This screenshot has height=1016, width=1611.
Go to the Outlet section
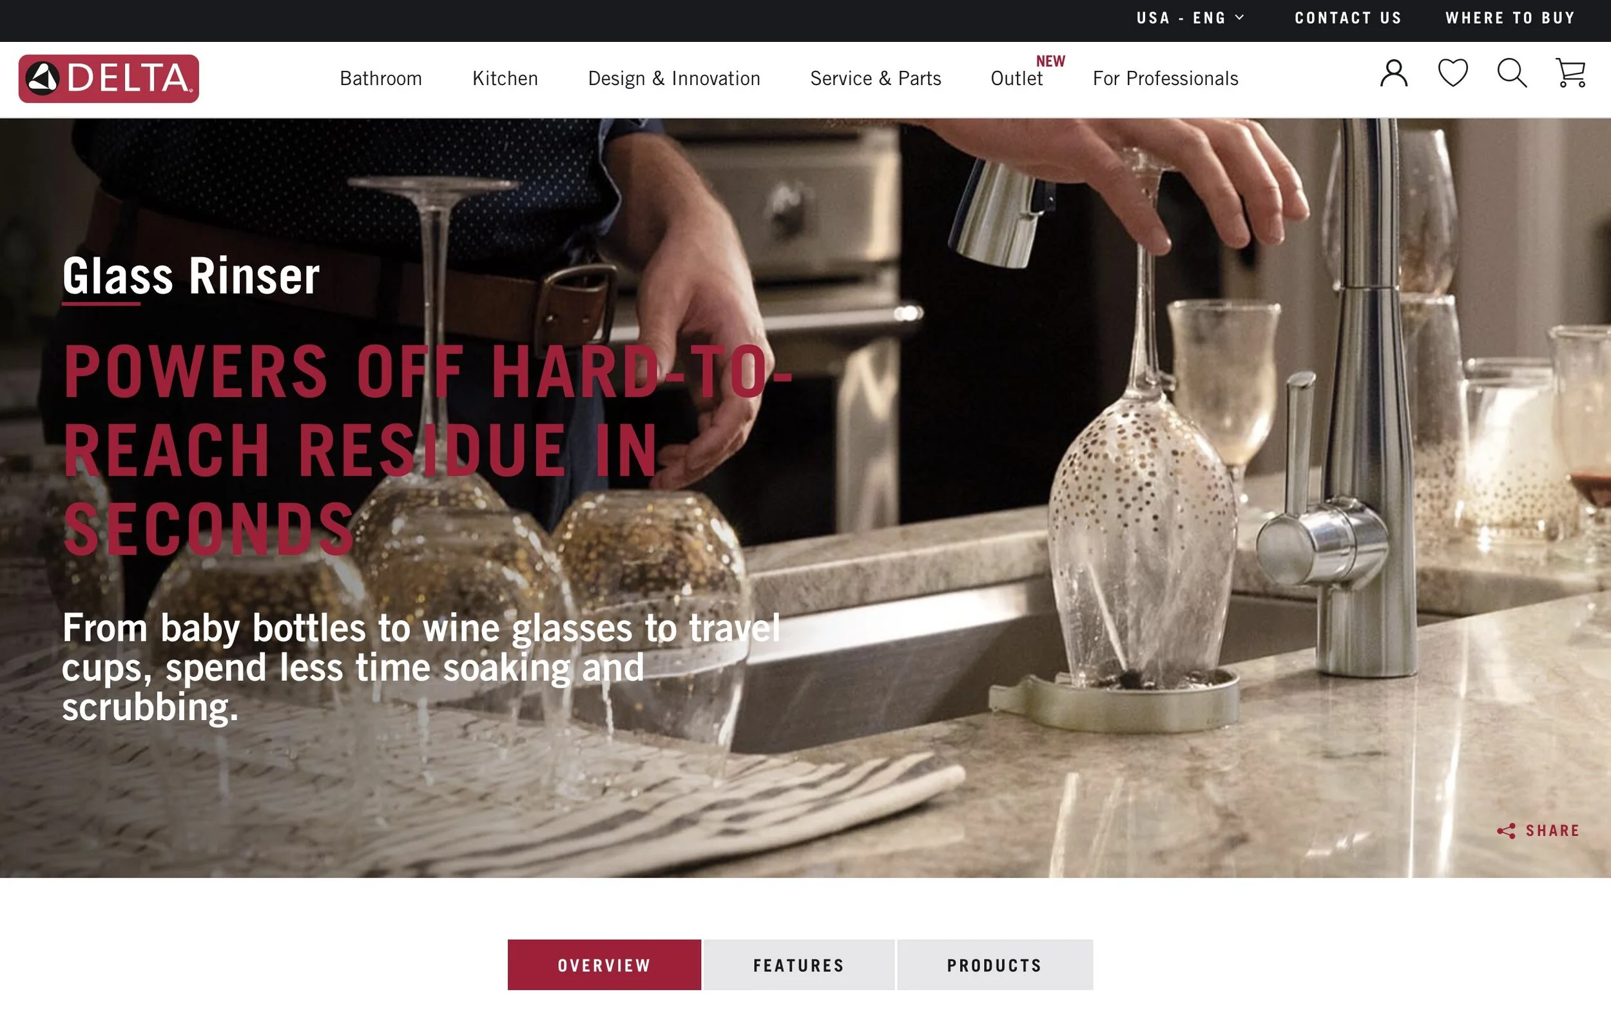[1017, 78]
